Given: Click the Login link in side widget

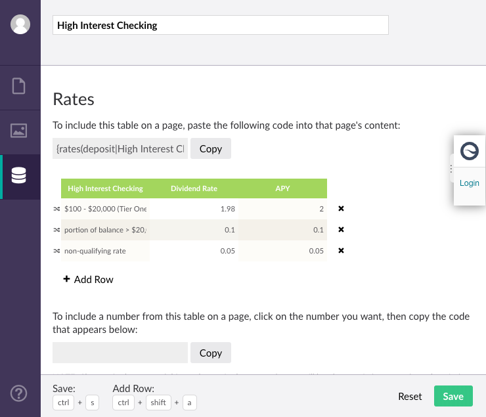Looking at the screenshot, I should click(x=469, y=183).
